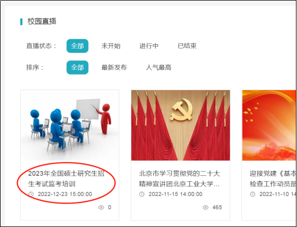
Task: Sort streams by 人气最高
Action: coord(158,67)
